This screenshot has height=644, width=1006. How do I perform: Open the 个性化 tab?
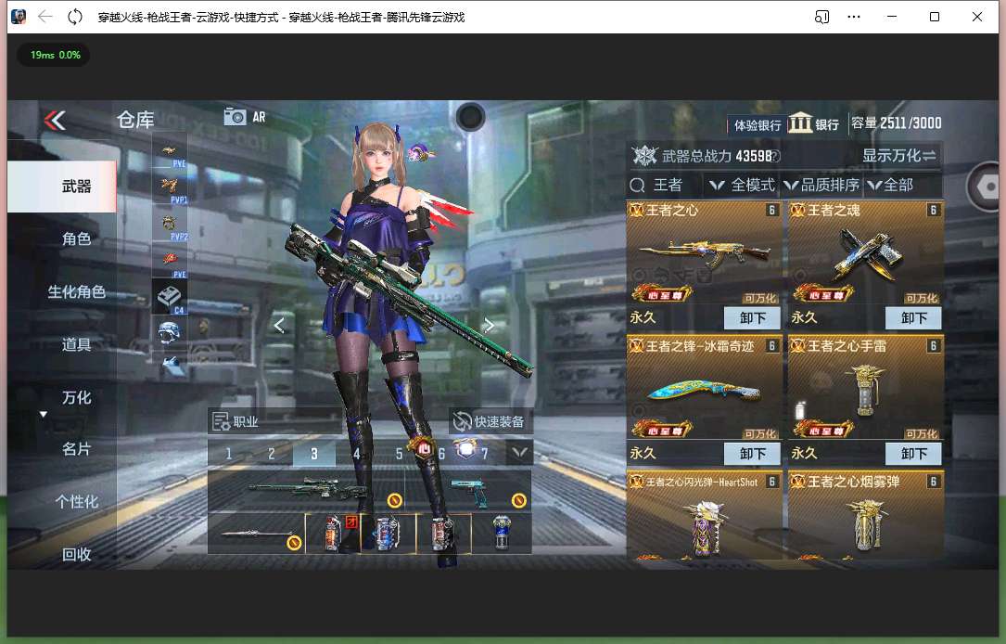[x=76, y=501]
